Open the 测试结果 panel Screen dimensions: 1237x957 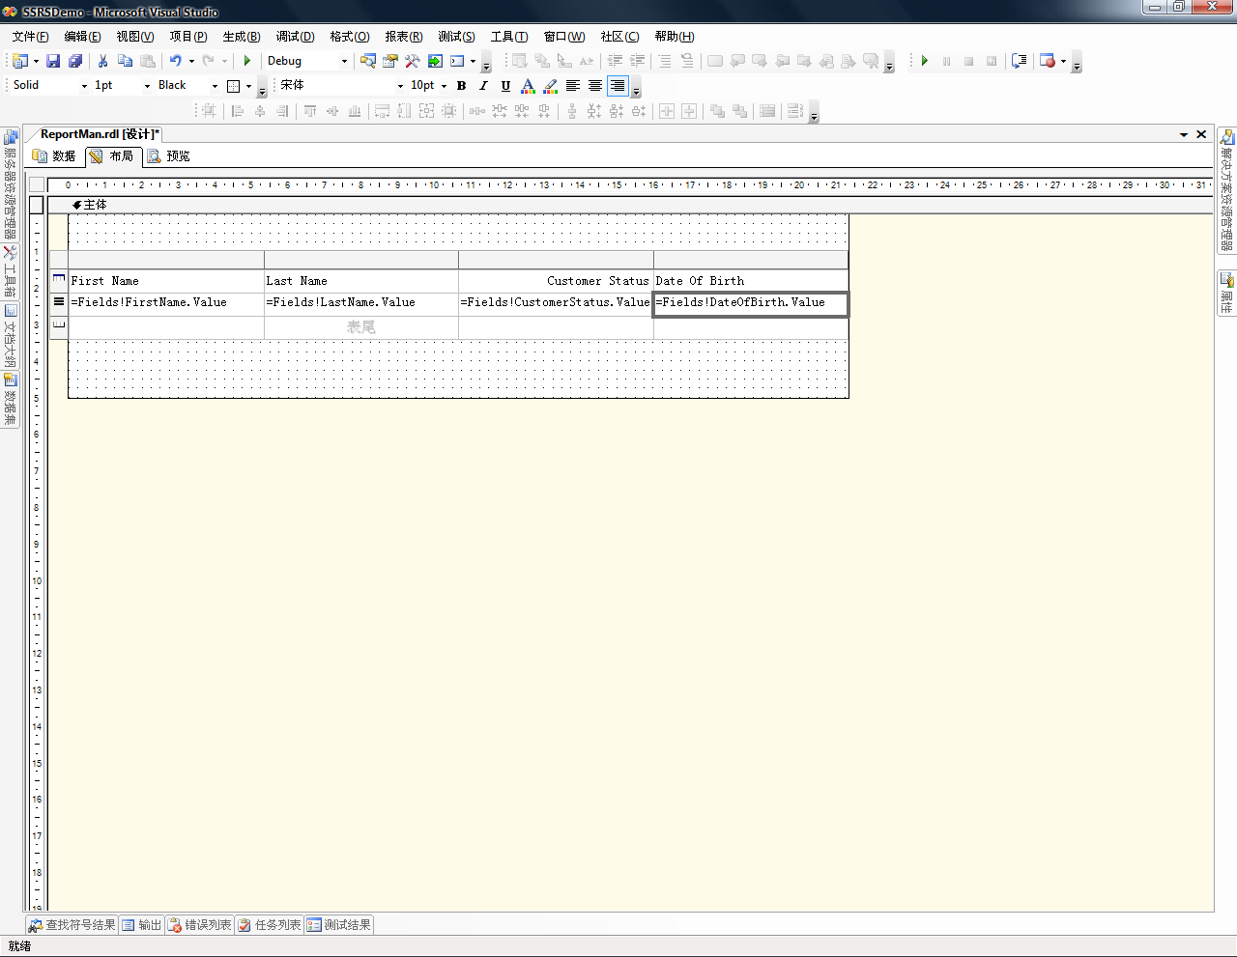(339, 925)
